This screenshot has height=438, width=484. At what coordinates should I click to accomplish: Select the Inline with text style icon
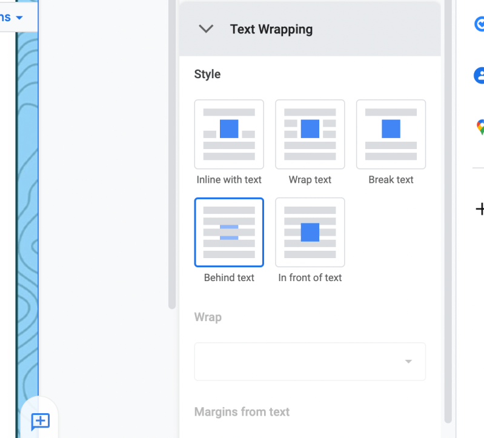tap(229, 134)
